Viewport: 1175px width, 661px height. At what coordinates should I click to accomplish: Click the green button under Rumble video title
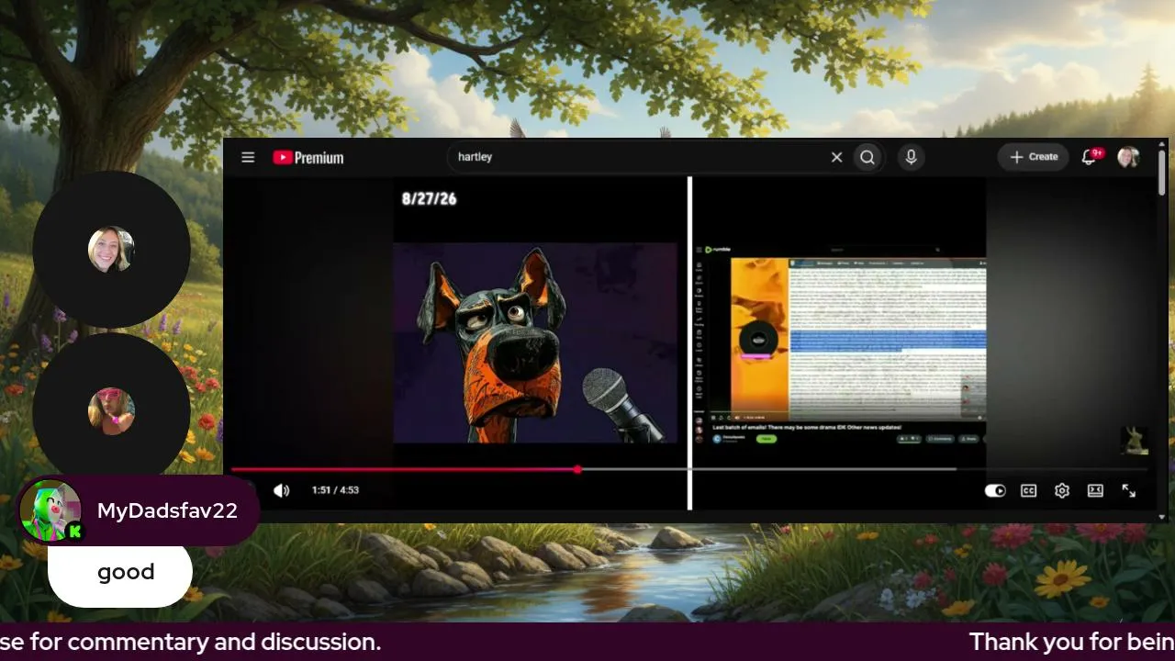tap(766, 439)
